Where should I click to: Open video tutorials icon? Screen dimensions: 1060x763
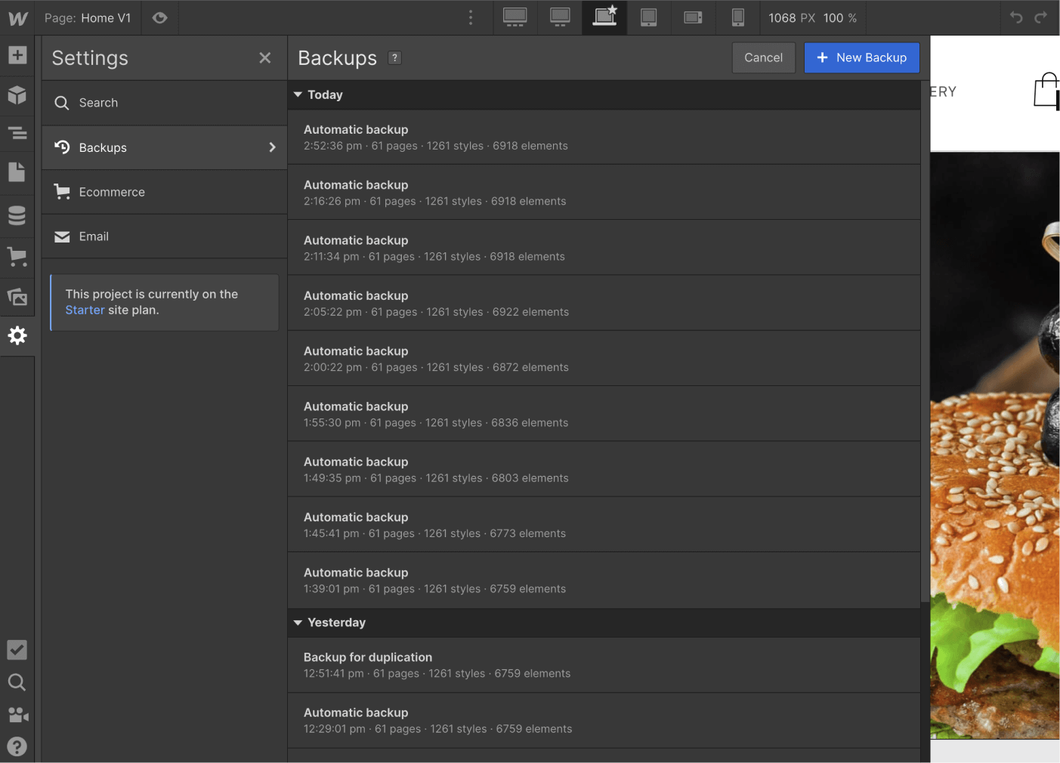coord(17,715)
